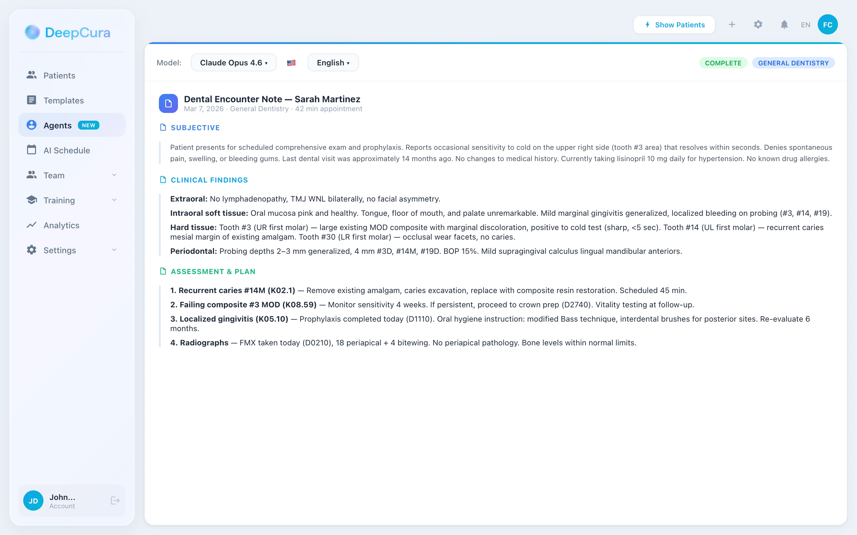This screenshot has width=857, height=535.
Task: Click the document icon beside Dental Encounter Note
Action: [x=168, y=103]
